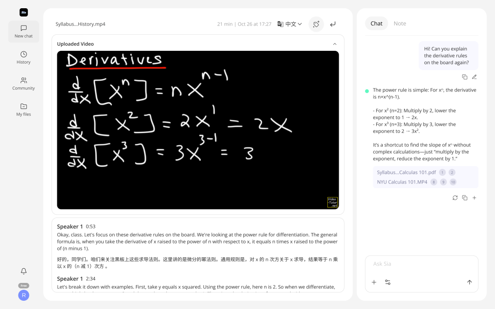Viewport: 495px width, 309px height.
Task: Open the History section
Action: pos(24,58)
